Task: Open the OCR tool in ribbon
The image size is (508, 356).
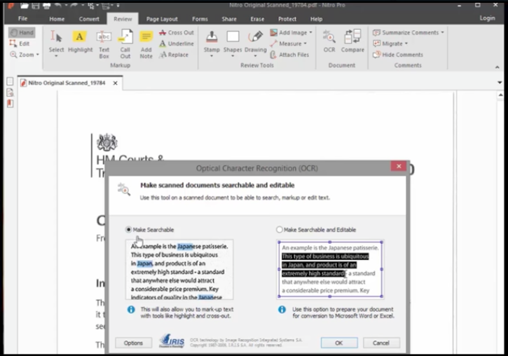Action: (x=329, y=40)
